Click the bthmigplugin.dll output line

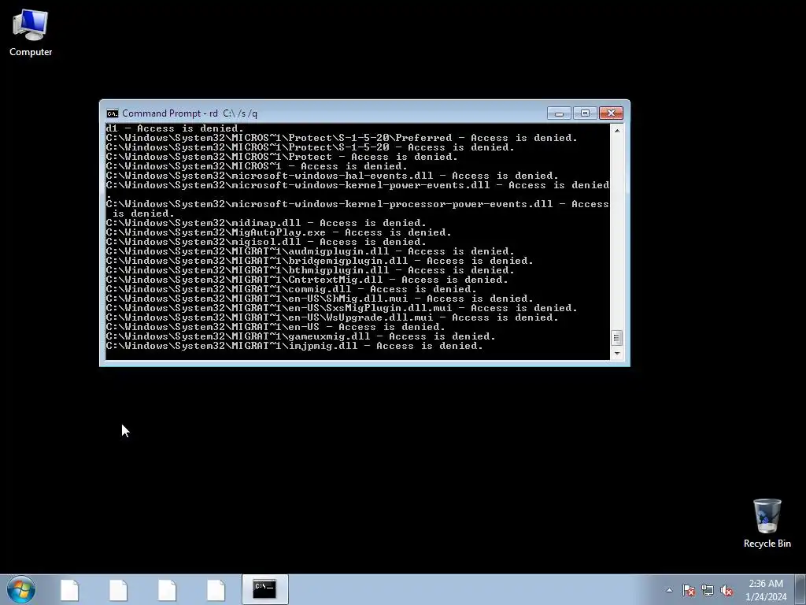pyautogui.click(x=310, y=270)
